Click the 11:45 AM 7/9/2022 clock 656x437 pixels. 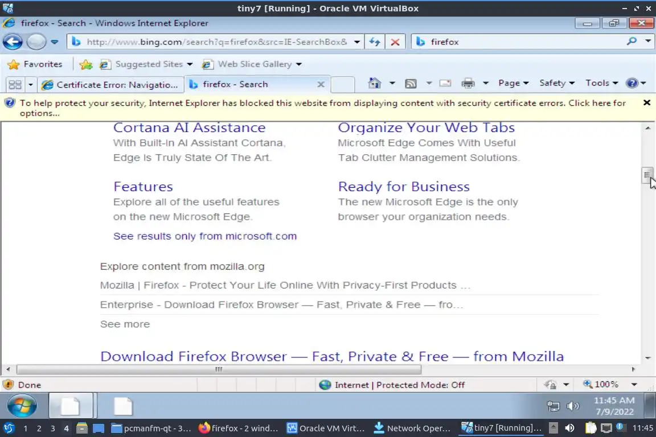(x=614, y=406)
